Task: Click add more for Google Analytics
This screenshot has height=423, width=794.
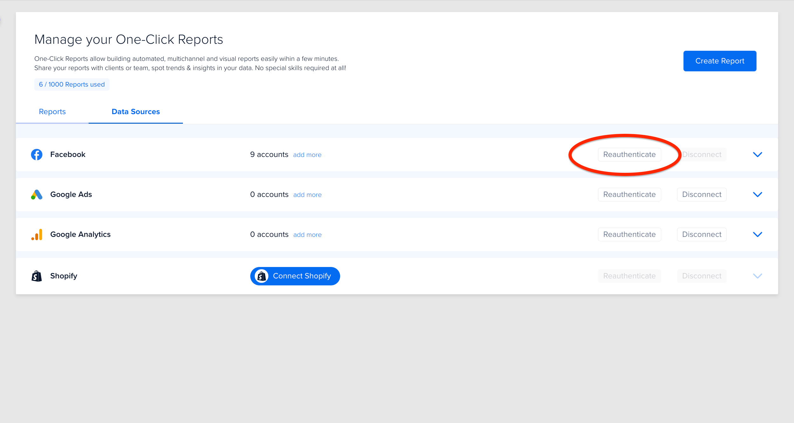Action: pyautogui.click(x=307, y=235)
